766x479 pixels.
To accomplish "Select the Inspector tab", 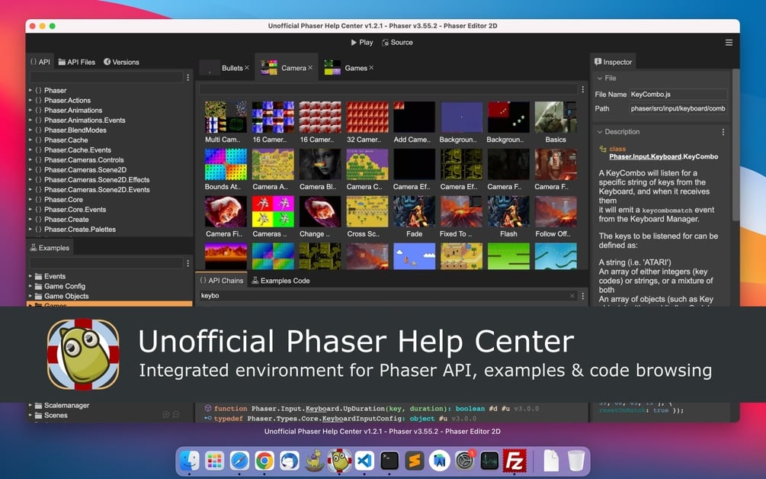I will [x=613, y=62].
